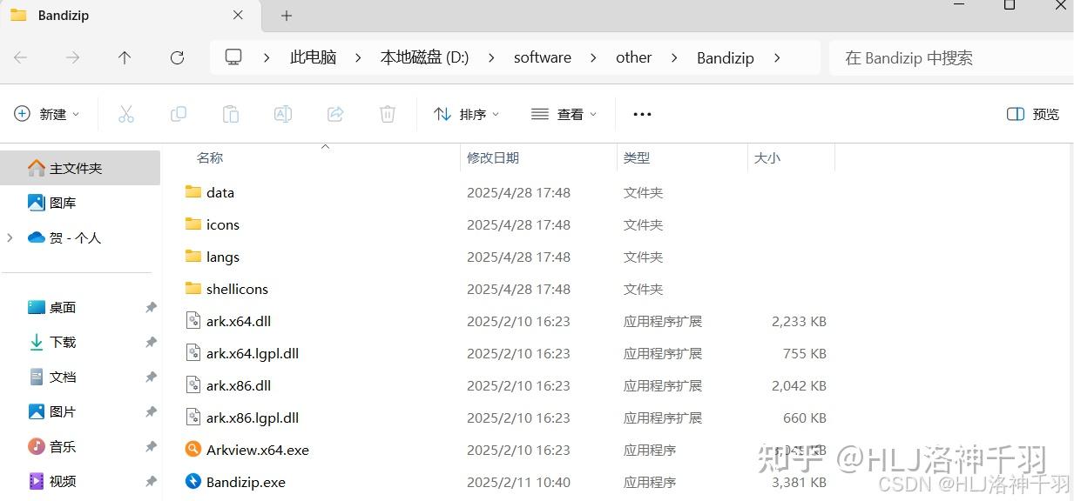Sort by the Name (名称) column header

209,157
